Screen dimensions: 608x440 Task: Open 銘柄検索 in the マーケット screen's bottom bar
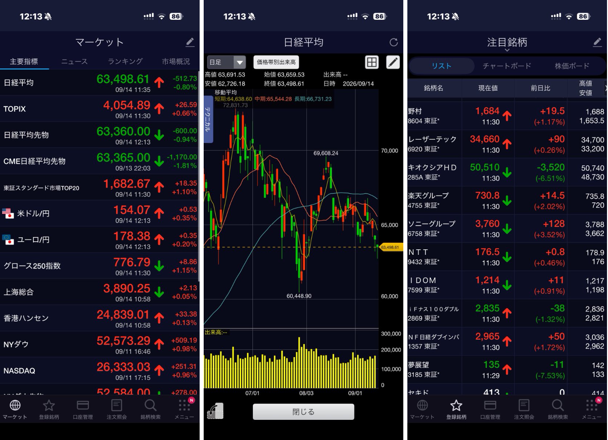click(150, 409)
